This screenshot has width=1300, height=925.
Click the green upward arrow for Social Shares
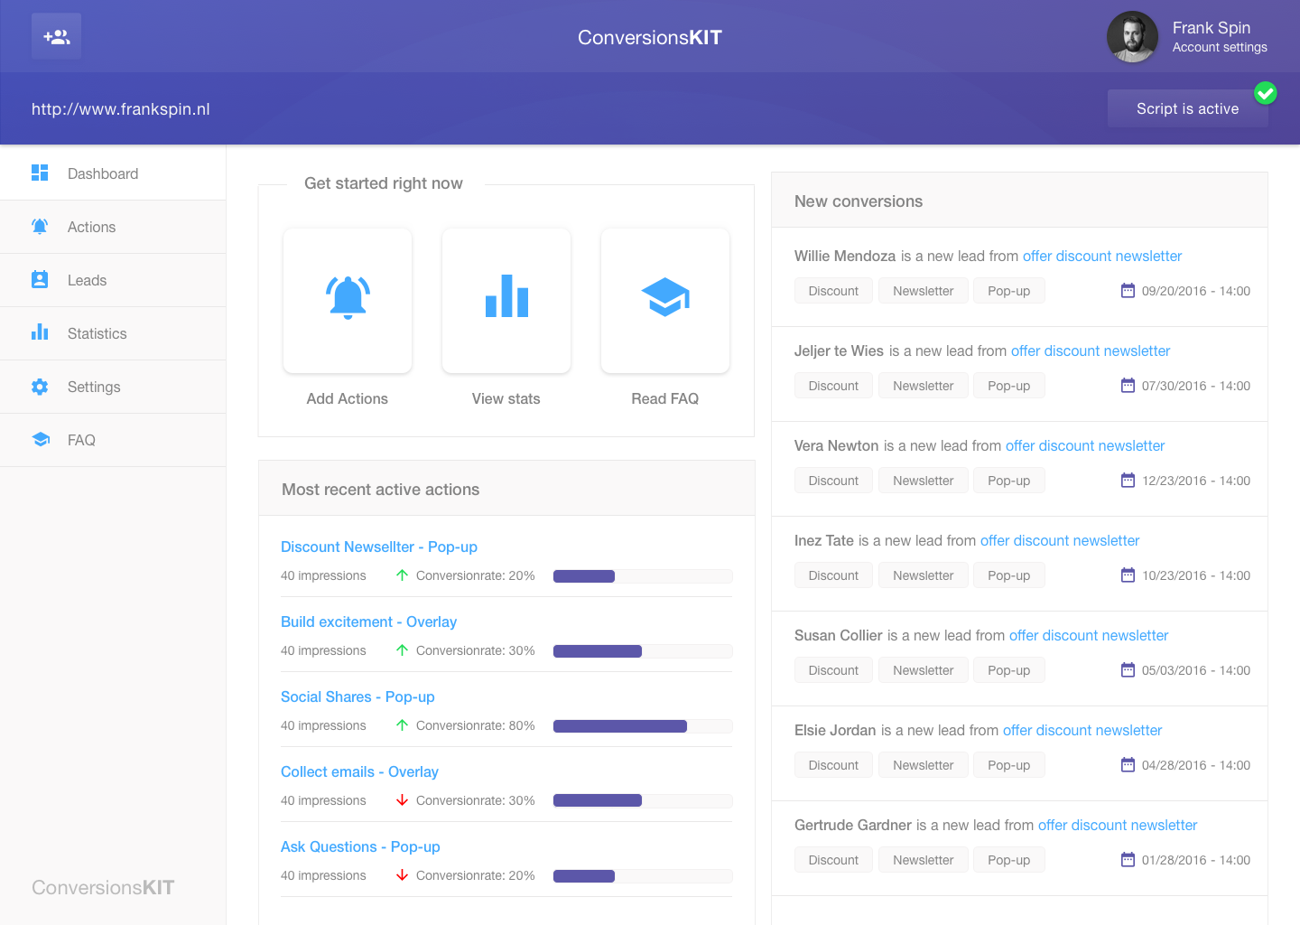pyautogui.click(x=403, y=724)
